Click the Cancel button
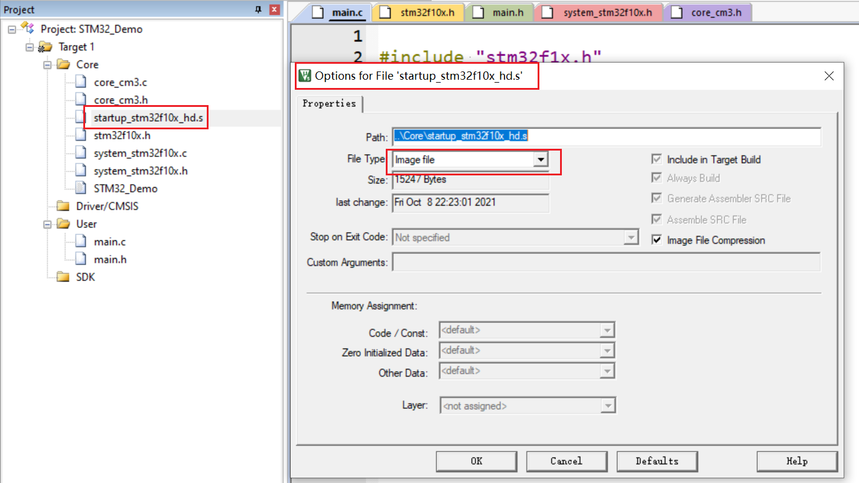 [x=567, y=461]
